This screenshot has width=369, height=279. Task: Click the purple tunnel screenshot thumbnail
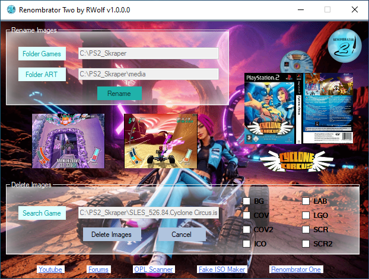point(68,141)
